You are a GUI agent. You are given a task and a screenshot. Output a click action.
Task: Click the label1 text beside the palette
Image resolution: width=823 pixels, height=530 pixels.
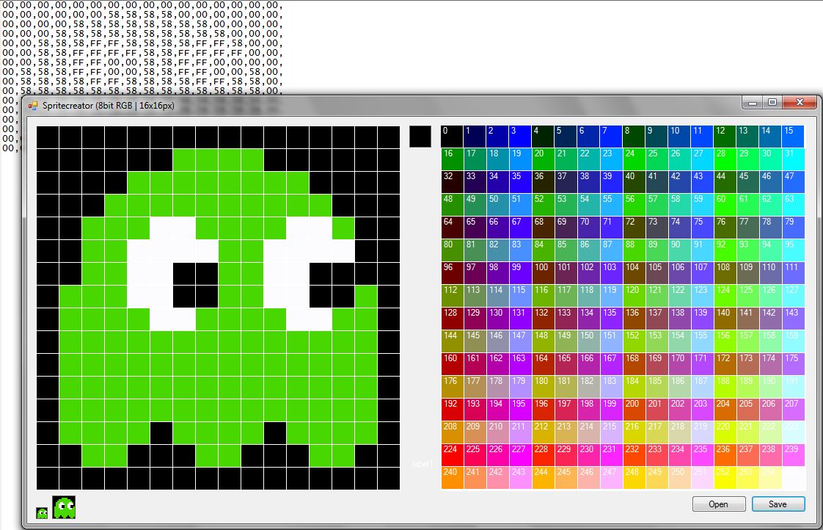point(420,463)
